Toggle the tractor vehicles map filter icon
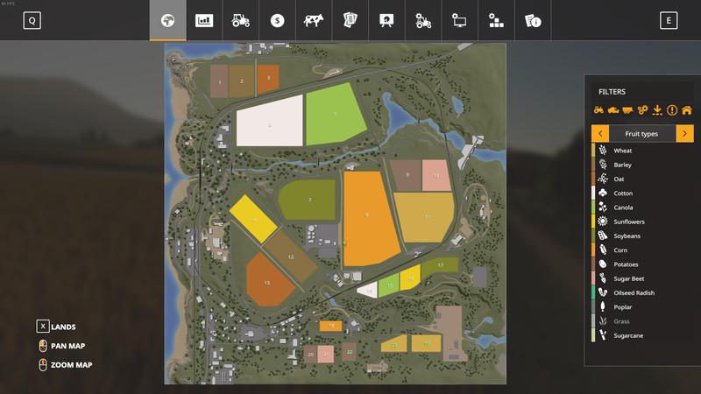Viewport: 701px width, 394px height. click(x=598, y=110)
